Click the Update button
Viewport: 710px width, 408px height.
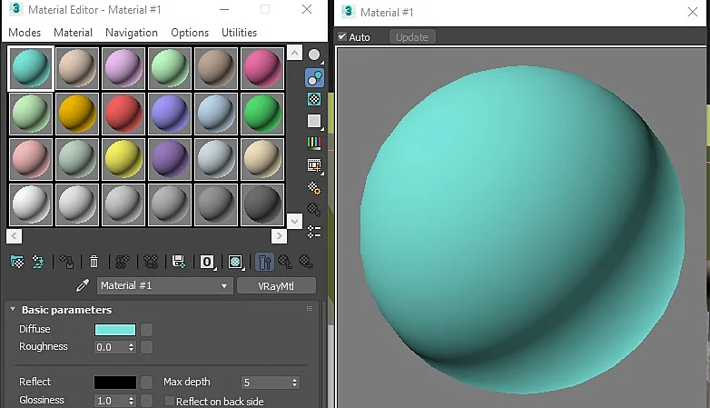click(x=412, y=37)
